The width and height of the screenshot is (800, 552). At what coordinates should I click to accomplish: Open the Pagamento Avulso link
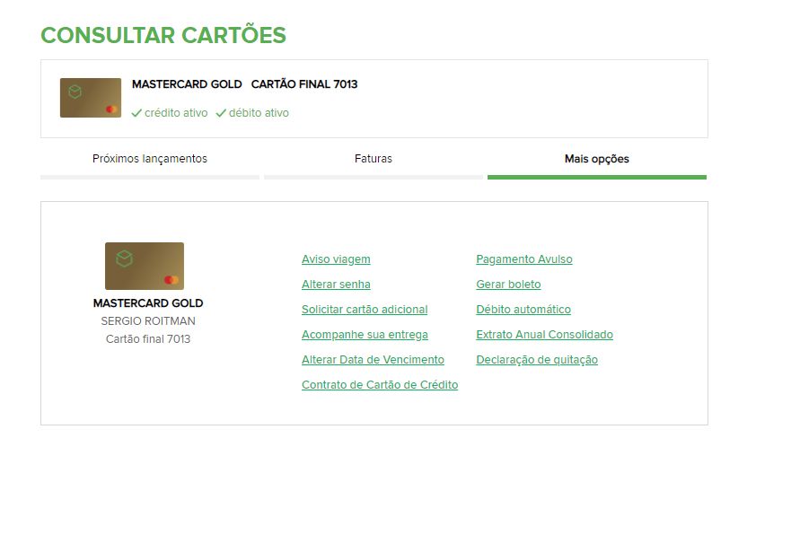pyautogui.click(x=524, y=259)
